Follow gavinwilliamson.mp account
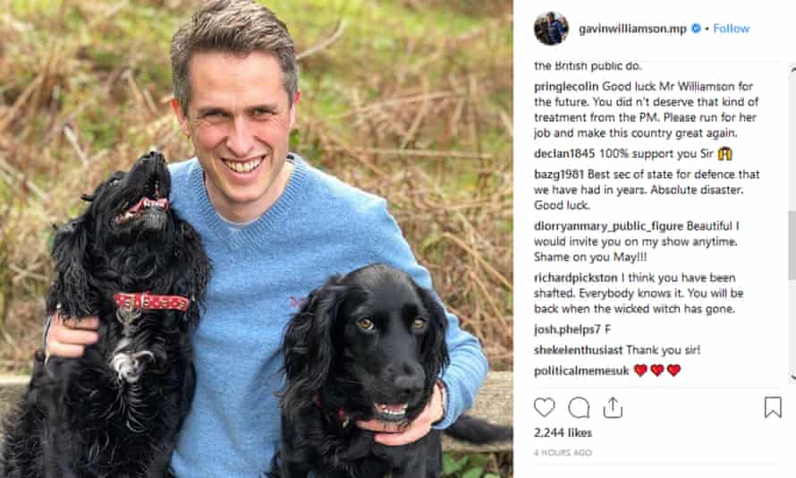The image size is (796, 478). click(x=731, y=29)
